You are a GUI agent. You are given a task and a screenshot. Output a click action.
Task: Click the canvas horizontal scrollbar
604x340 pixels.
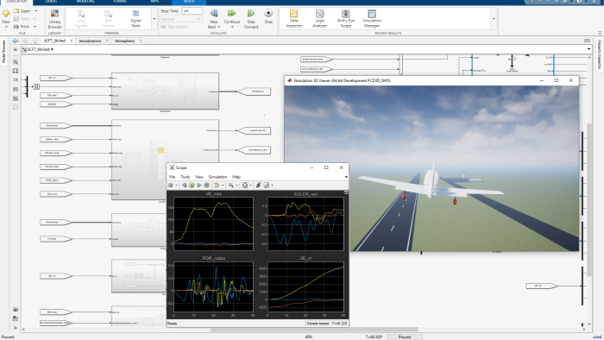click(314, 330)
